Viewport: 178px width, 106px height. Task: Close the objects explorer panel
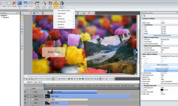tap(19, 13)
